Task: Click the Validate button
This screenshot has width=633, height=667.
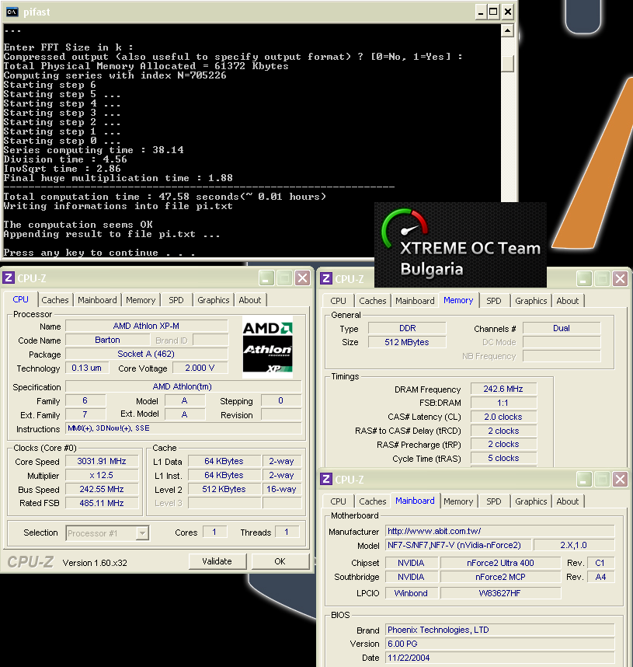Action: click(217, 561)
